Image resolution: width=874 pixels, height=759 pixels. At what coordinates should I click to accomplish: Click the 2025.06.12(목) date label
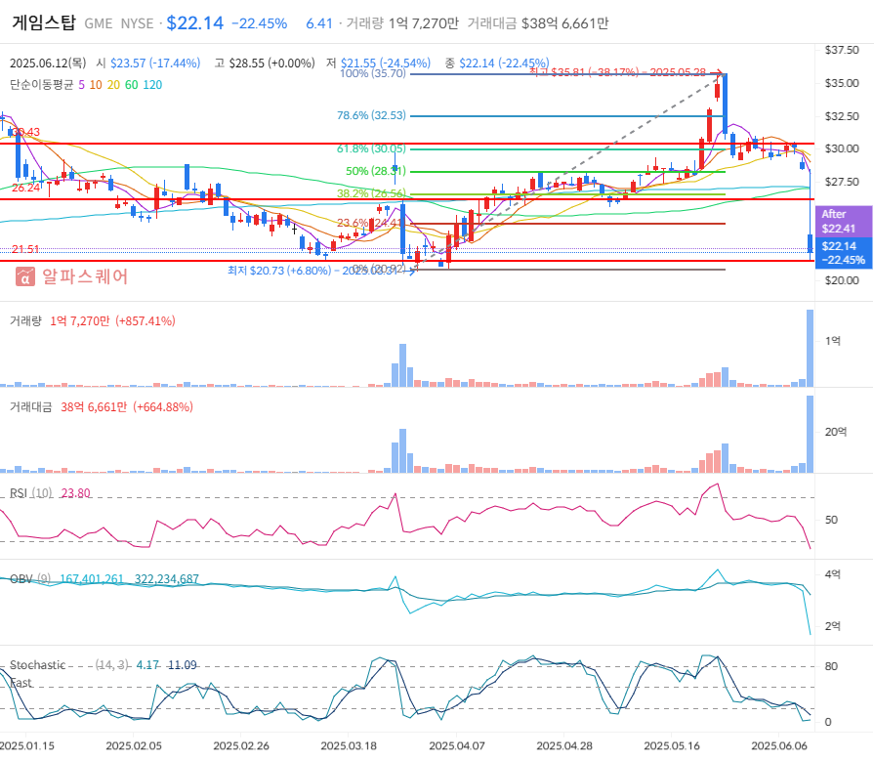(48, 63)
